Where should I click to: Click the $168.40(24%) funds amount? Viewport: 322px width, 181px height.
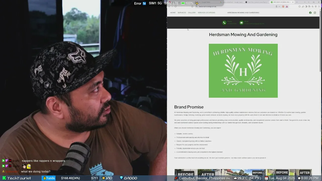tap(70, 178)
